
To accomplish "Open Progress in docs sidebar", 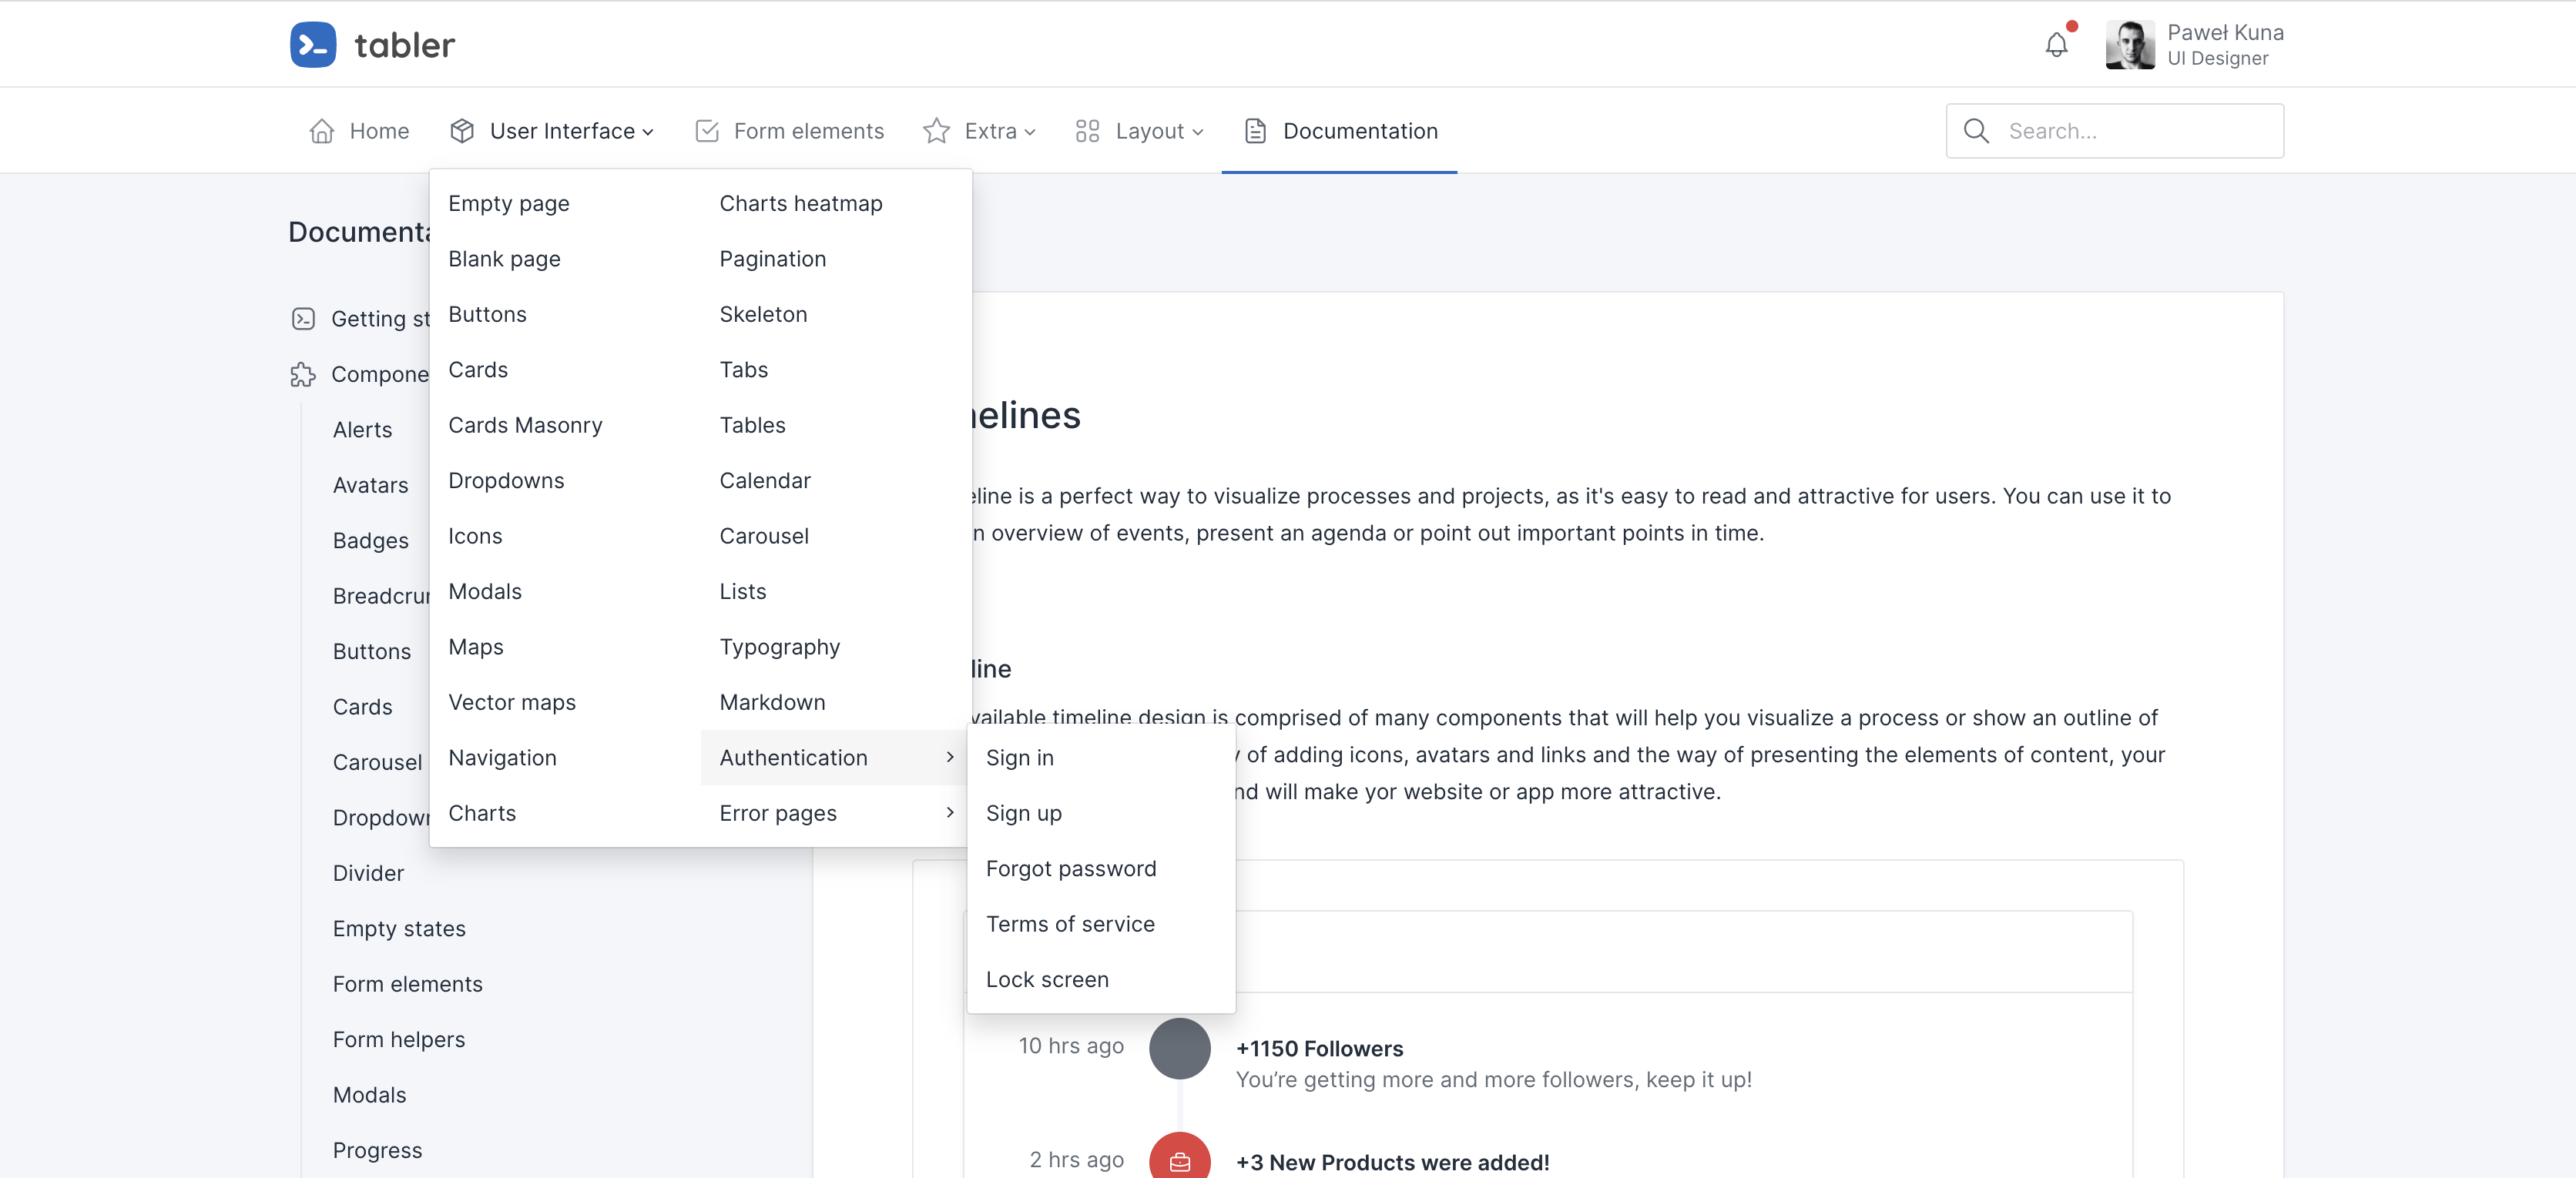I will pyautogui.click(x=377, y=1151).
